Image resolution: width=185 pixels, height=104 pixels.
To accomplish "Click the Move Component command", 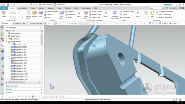I will click(x=163, y=14).
